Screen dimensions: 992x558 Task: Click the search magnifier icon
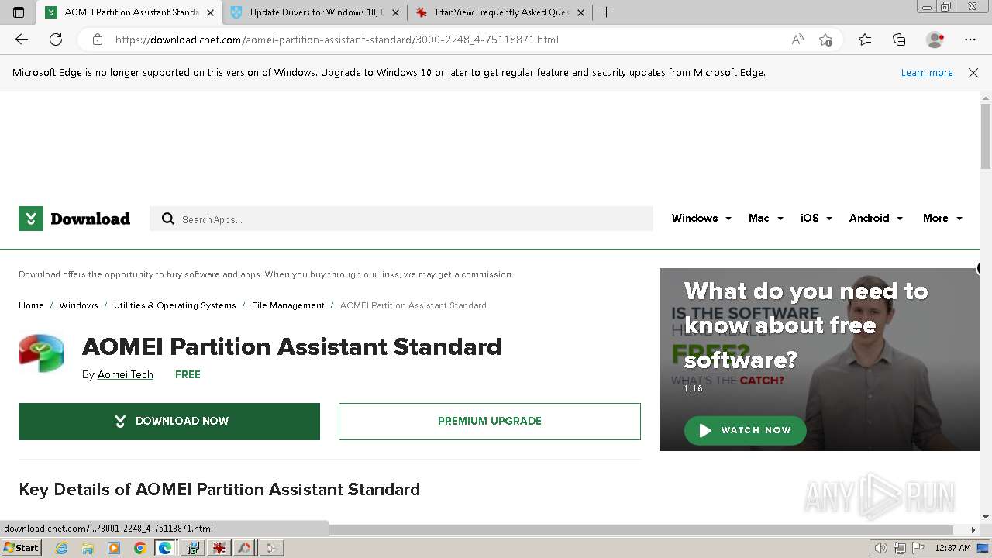click(167, 219)
